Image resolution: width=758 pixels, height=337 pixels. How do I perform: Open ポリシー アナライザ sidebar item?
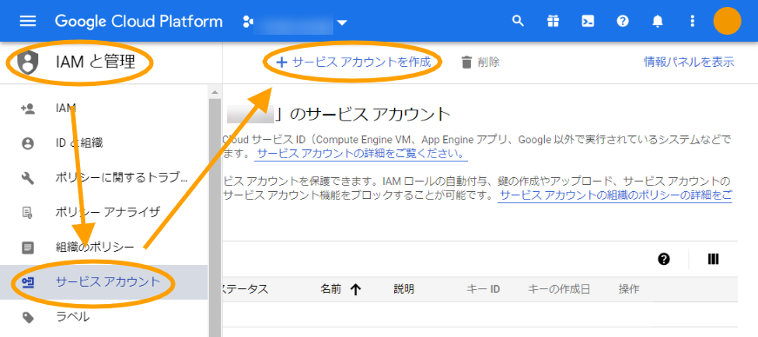coord(104,213)
